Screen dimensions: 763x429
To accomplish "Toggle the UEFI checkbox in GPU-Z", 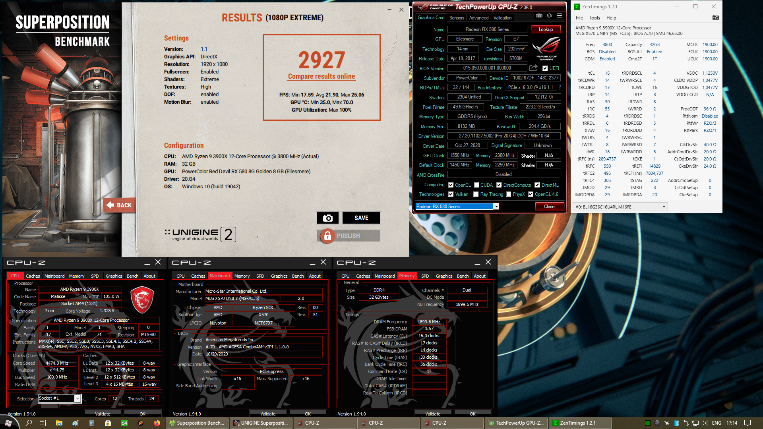I will (x=545, y=68).
